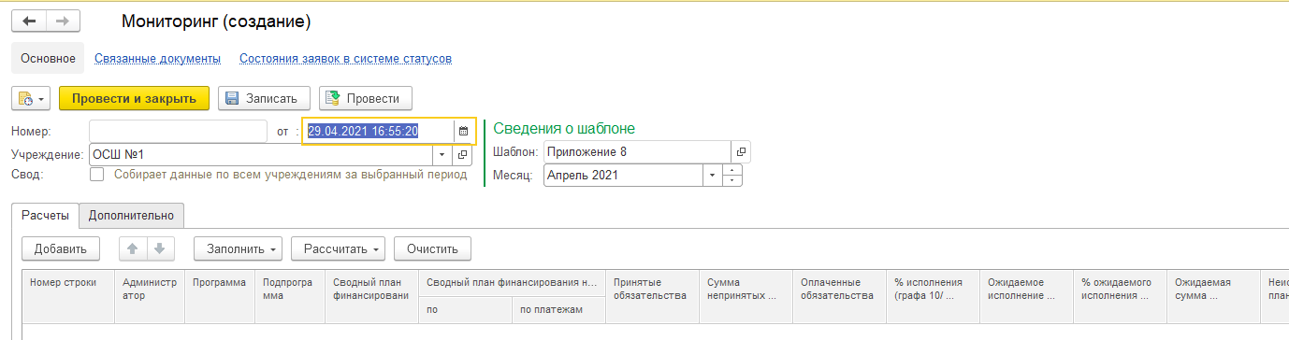Screen dimensions: 1289x340
Task: Switch to the Дополнительно tab
Action: pos(131,216)
